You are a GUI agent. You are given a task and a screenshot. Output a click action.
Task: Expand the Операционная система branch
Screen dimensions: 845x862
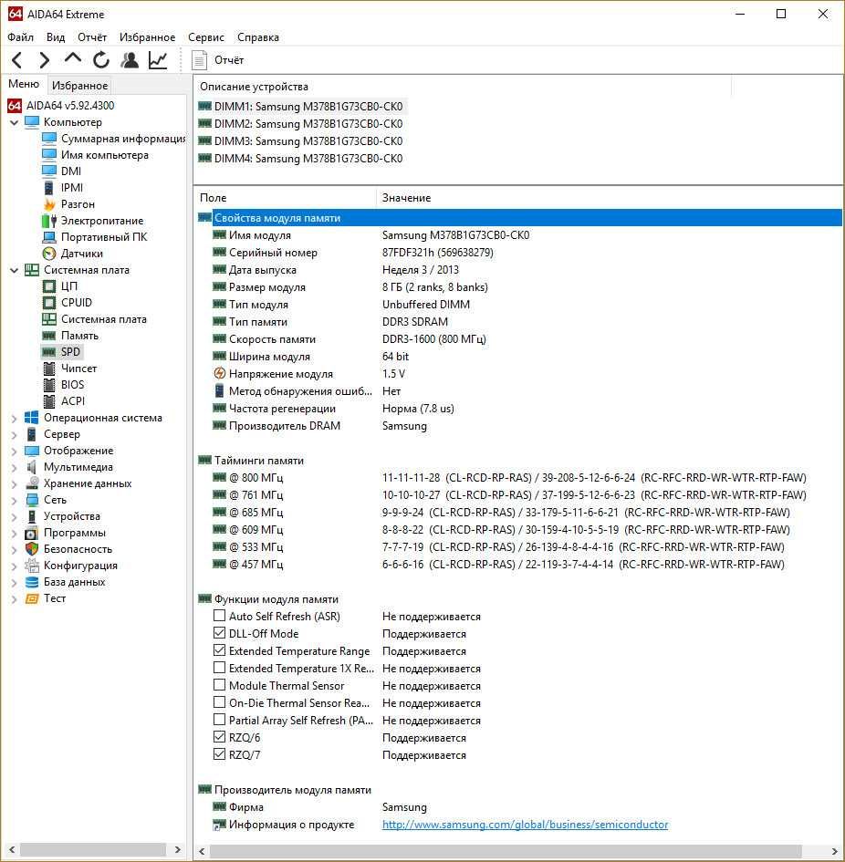click(x=15, y=418)
